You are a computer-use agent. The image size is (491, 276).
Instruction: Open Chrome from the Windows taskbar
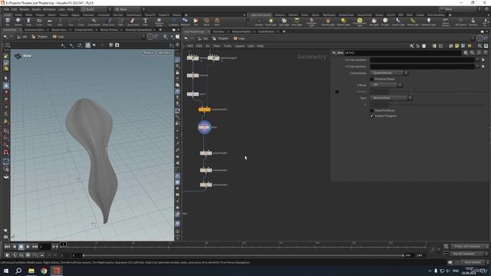(44, 271)
